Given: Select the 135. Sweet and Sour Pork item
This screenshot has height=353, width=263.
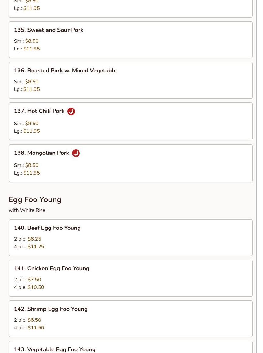Looking at the screenshot, I should coord(131,40).
